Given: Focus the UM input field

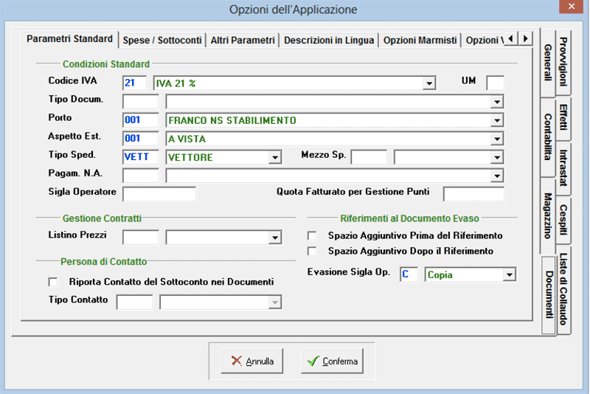Looking at the screenshot, I should (x=495, y=83).
